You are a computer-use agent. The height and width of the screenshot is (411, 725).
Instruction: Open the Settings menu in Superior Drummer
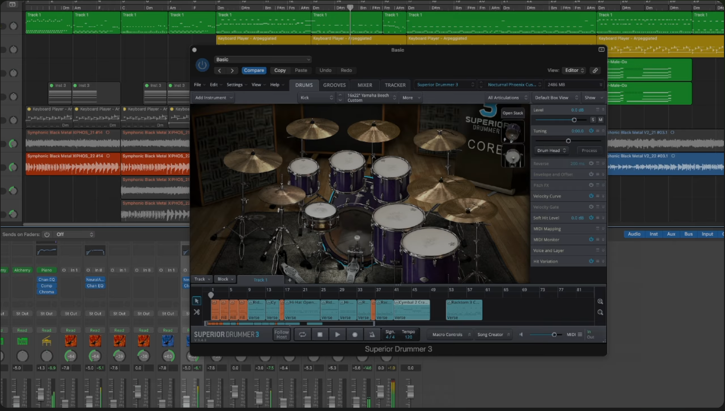click(236, 85)
